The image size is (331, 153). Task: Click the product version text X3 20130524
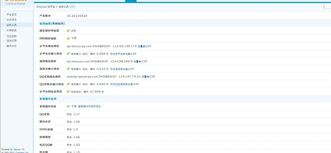click(77, 16)
